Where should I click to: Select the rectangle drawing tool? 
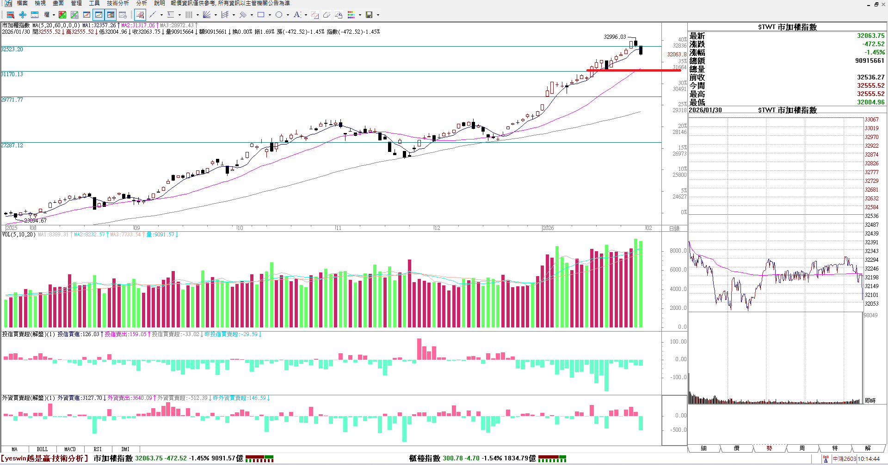click(x=261, y=15)
